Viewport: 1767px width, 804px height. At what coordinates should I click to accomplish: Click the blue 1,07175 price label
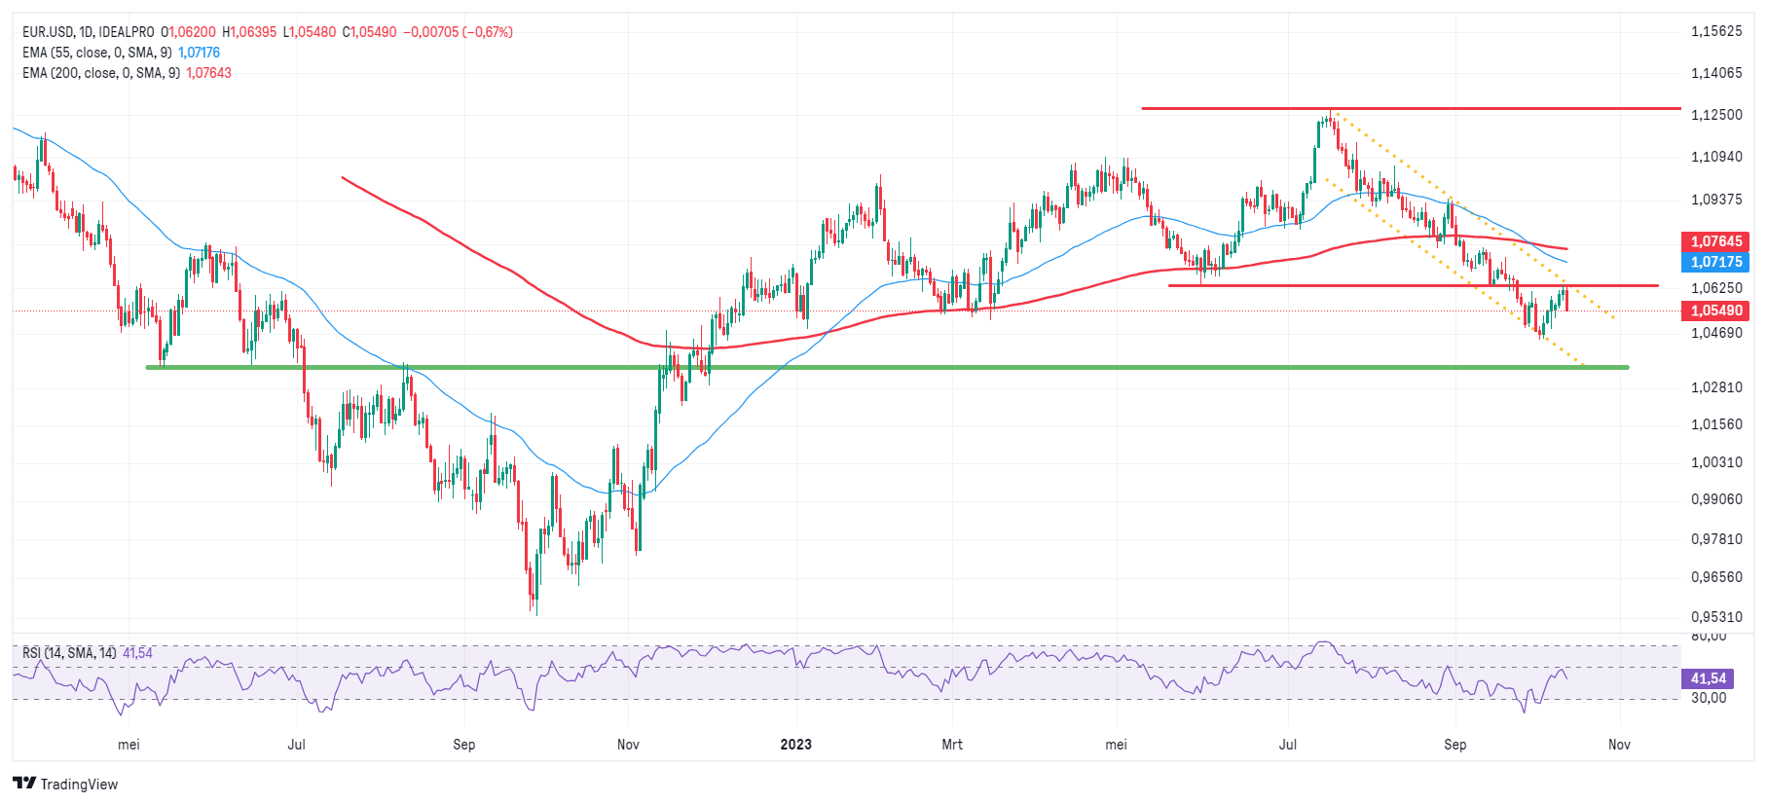click(x=1715, y=262)
